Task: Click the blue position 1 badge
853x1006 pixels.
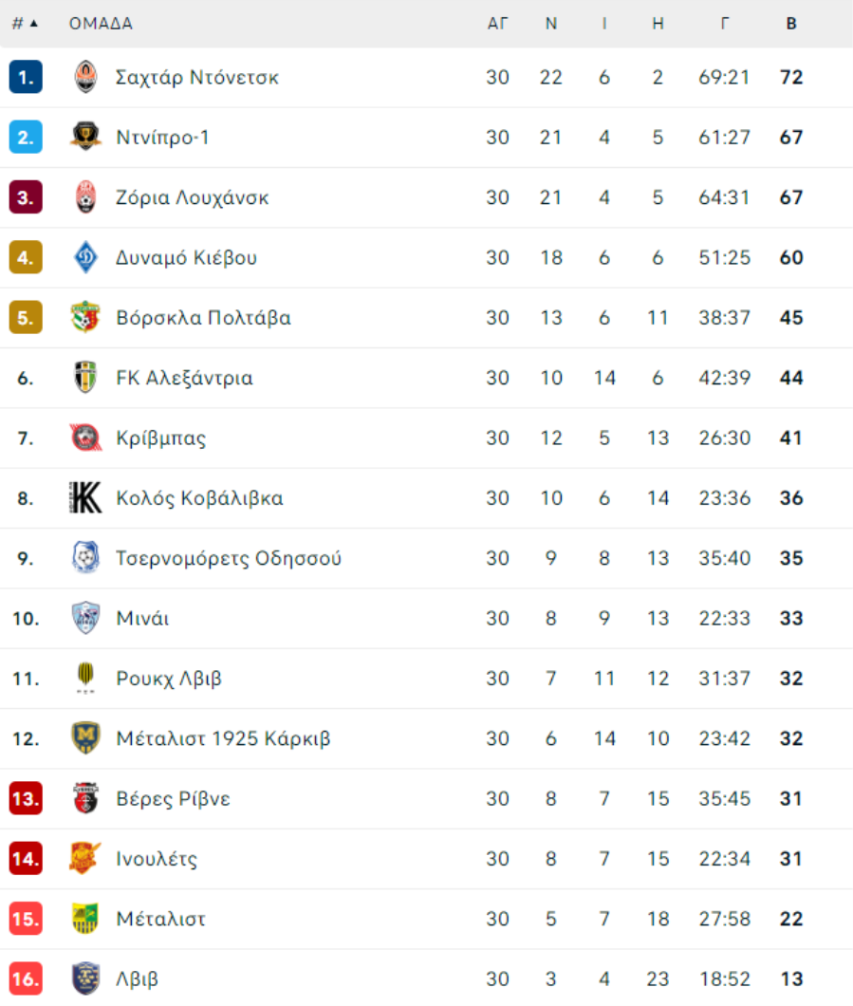Action: [26, 77]
